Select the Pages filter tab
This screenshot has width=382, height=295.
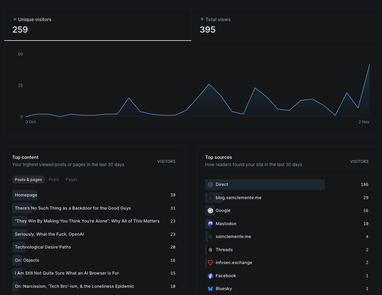(71, 180)
